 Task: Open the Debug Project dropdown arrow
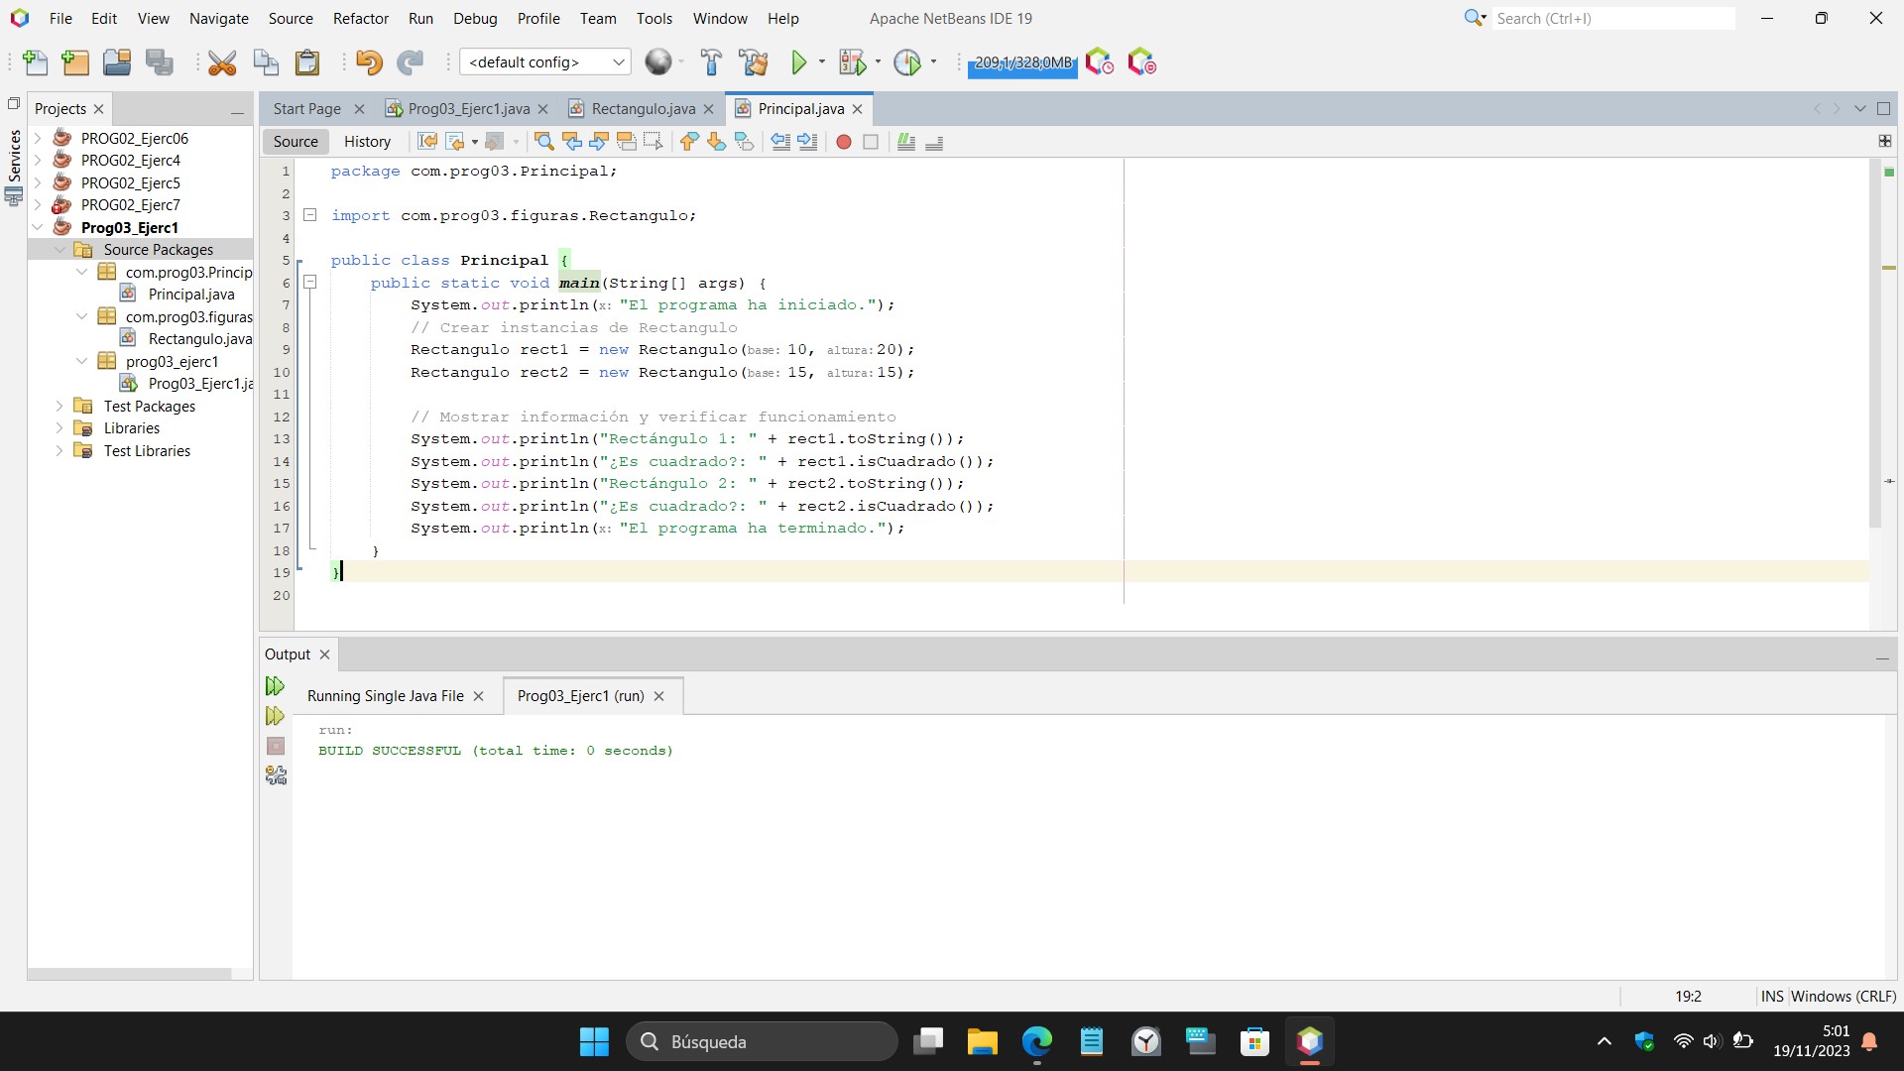(879, 62)
